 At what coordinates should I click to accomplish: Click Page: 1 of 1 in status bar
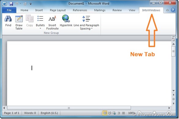click(x=12, y=113)
